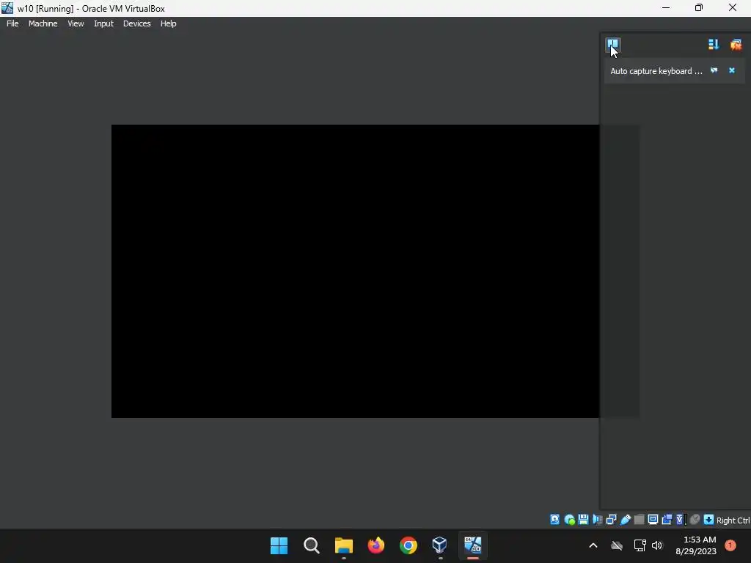Viewport: 751px width, 563px height.
Task: Open the File menu
Action: click(x=12, y=23)
